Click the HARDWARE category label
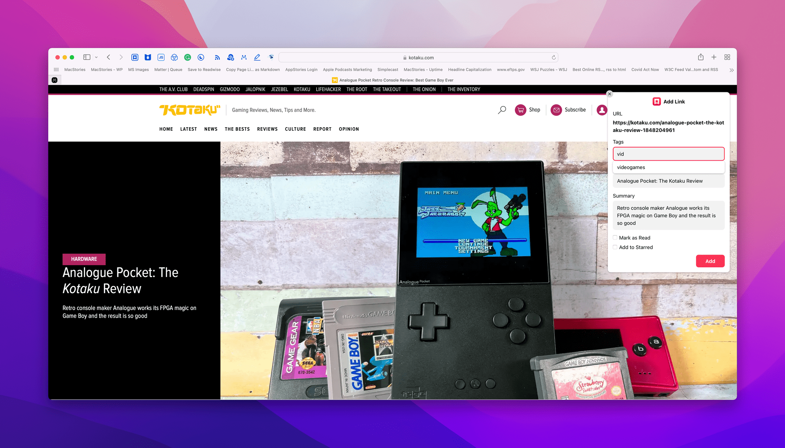 84,259
